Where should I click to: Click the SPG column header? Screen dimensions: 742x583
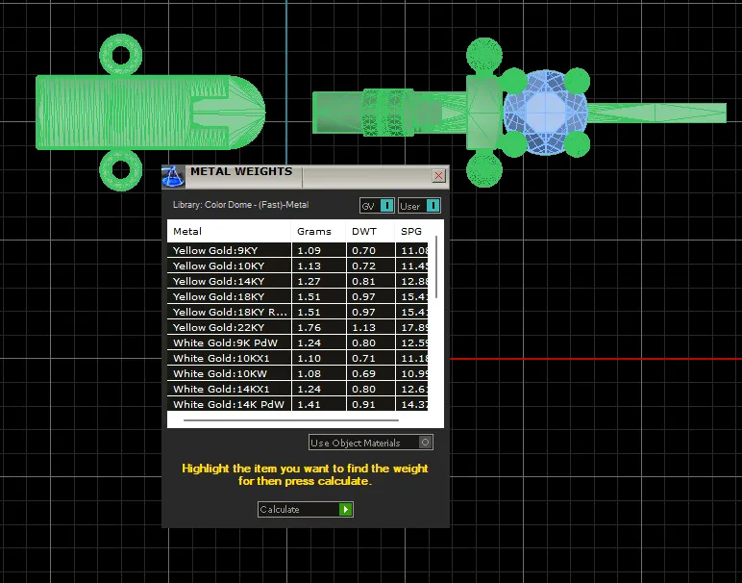[411, 231]
